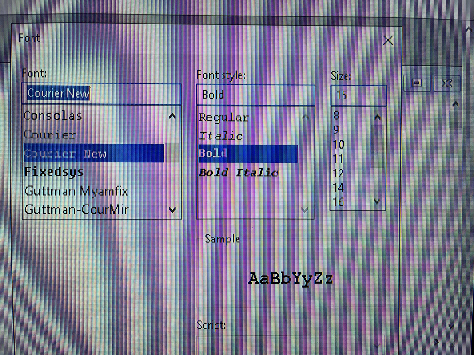Select size 12 in the size list
This screenshot has width=474, height=355.
351,173
